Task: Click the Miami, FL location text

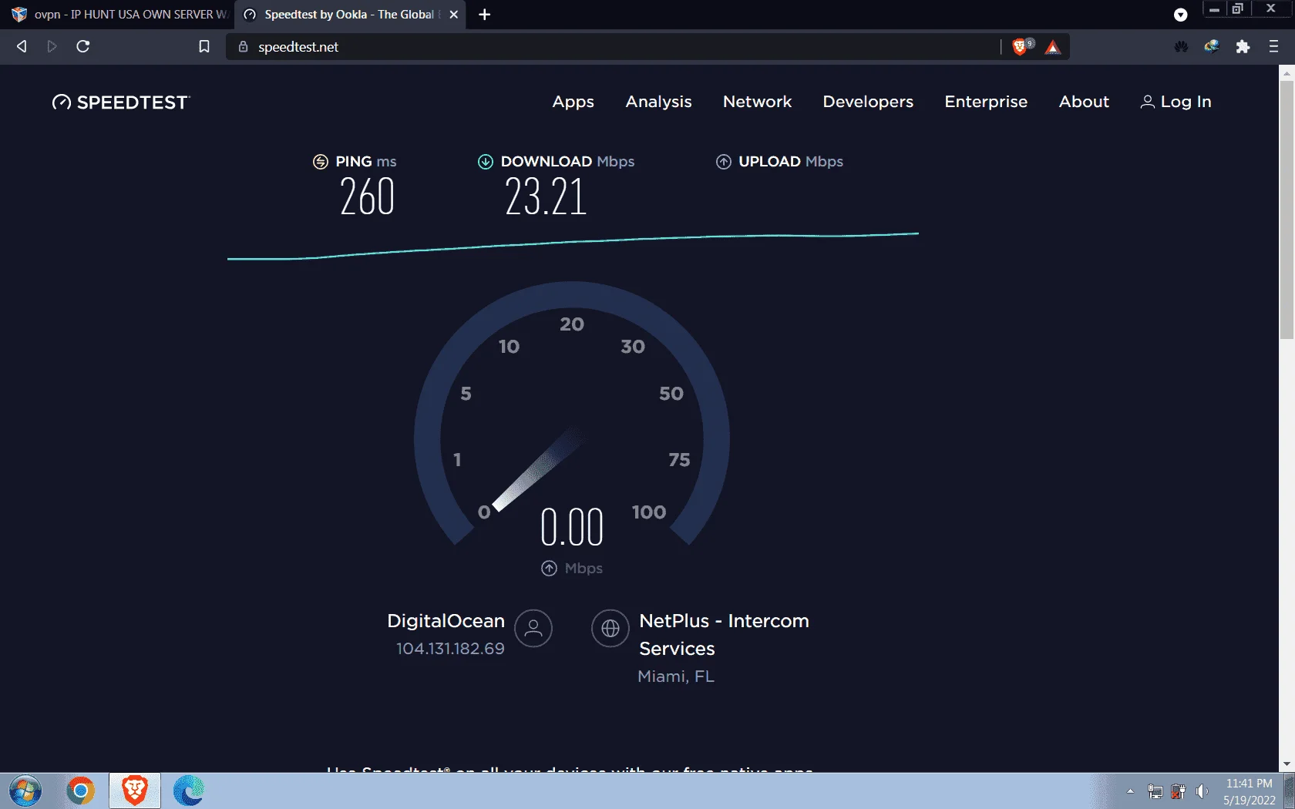Action: pos(676,676)
